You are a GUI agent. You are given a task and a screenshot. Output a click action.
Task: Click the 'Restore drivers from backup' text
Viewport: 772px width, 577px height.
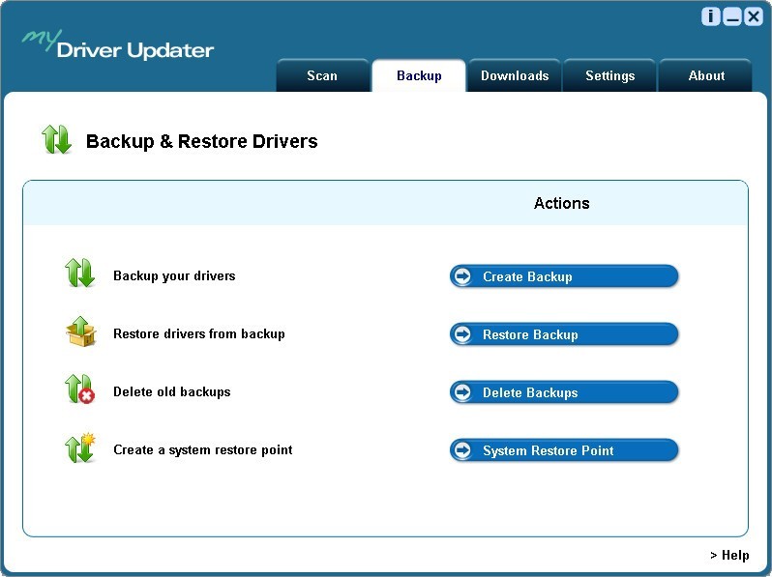click(x=199, y=334)
